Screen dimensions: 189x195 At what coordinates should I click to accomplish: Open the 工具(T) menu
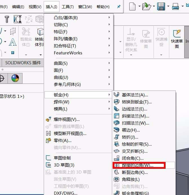click(68, 7)
